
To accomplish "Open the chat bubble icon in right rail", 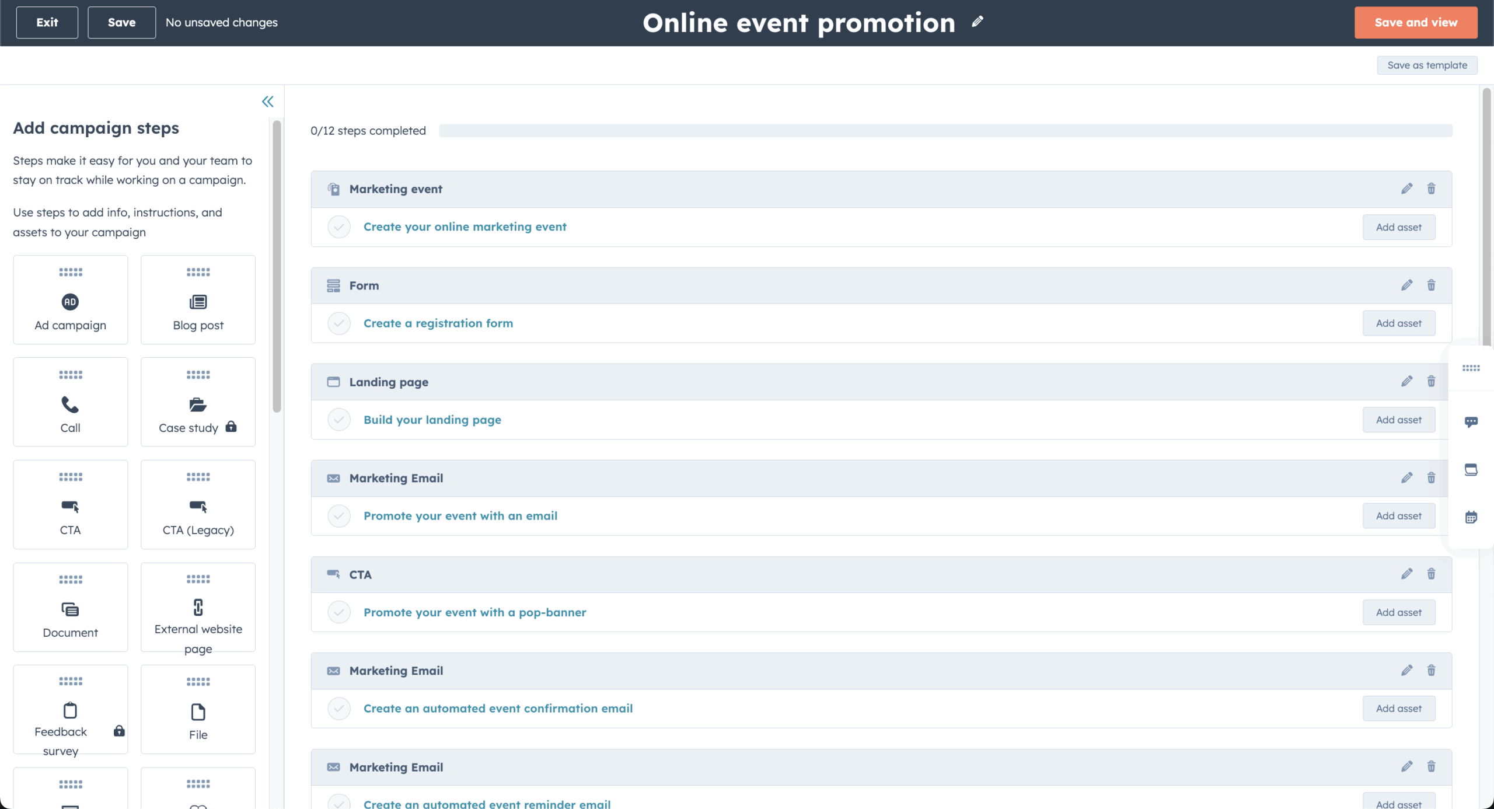I will point(1471,421).
